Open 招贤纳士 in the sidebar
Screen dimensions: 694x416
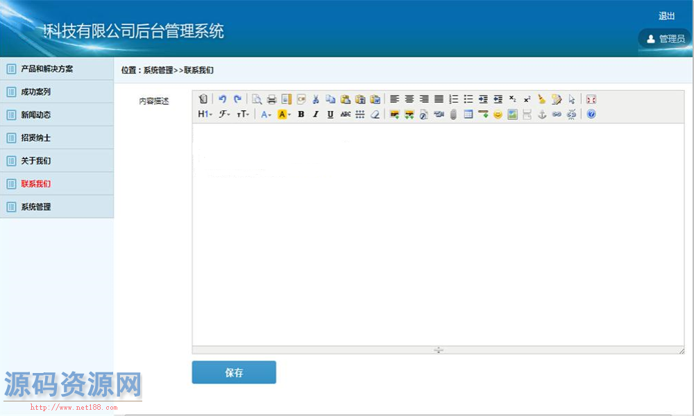(57, 137)
